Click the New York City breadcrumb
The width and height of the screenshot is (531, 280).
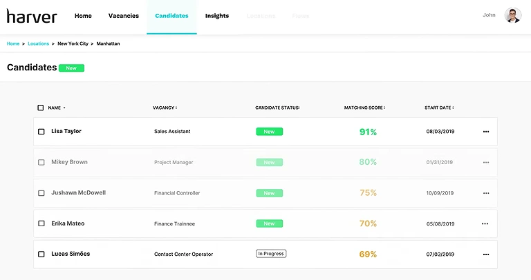click(73, 43)
